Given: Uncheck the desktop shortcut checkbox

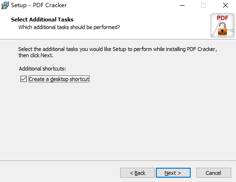Looking at the screenshot, I should pos(23,79).
